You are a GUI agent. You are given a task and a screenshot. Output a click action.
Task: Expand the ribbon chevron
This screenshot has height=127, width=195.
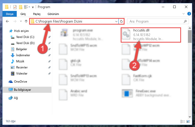pos(183,14)
